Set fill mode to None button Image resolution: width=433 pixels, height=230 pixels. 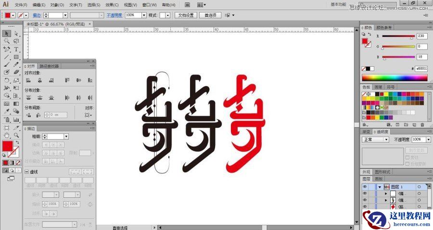click(x=18, y=163)
